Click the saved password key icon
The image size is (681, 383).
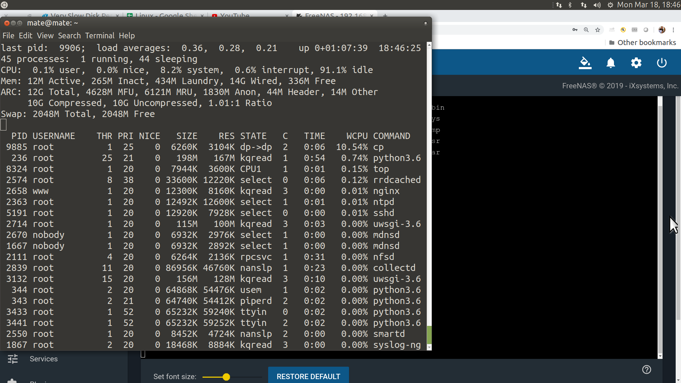575,30
